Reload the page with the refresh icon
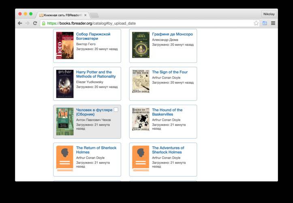The width and height of the screenshot is (293, 203). [35, 23]
